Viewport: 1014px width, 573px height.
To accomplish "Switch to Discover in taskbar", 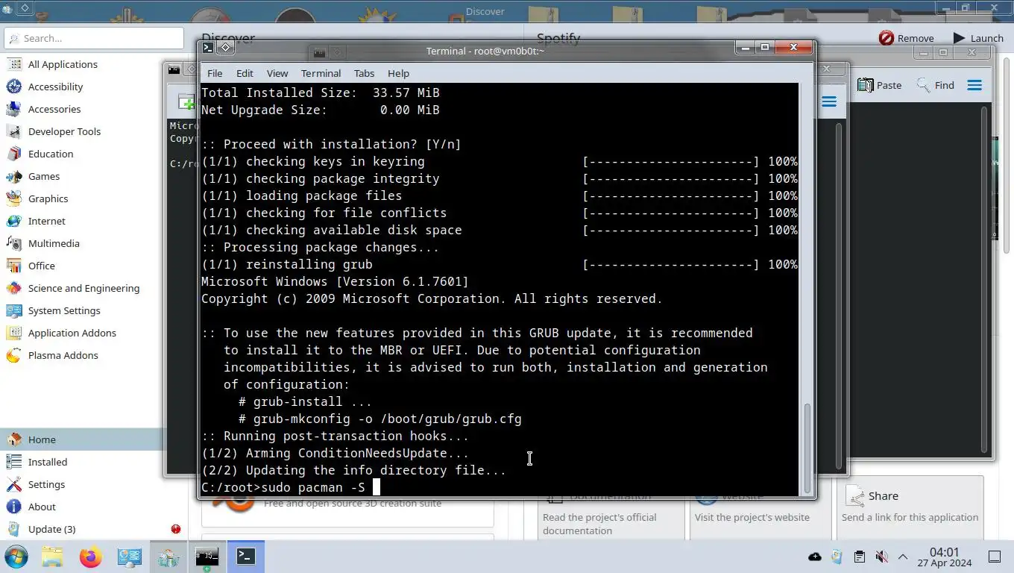I will 169,557.
